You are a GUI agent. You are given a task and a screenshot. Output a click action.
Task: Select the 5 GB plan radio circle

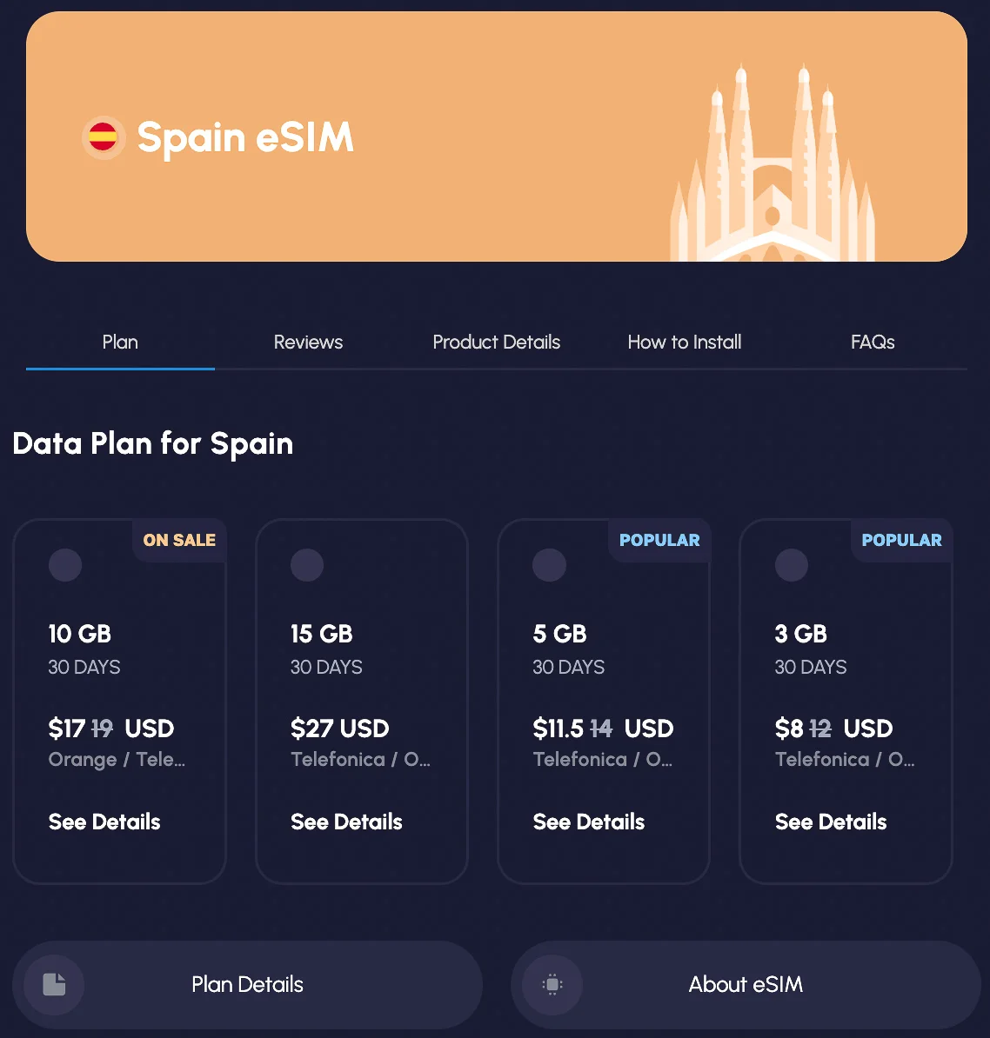[549, 565]
